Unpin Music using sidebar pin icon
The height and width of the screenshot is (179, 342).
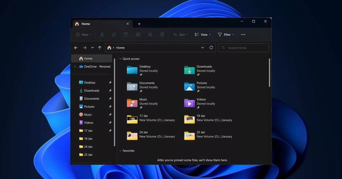coord(110,115)
